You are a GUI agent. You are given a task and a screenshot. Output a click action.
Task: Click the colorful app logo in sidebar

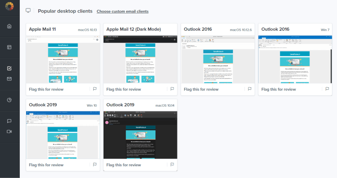click(9, 6)
